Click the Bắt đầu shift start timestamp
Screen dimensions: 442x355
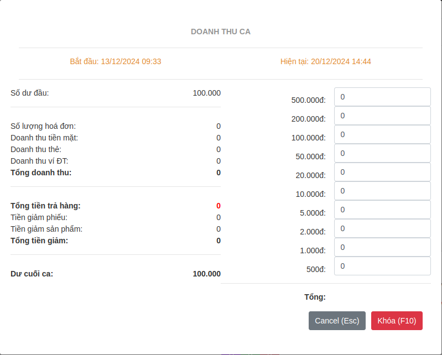[116, 61]
